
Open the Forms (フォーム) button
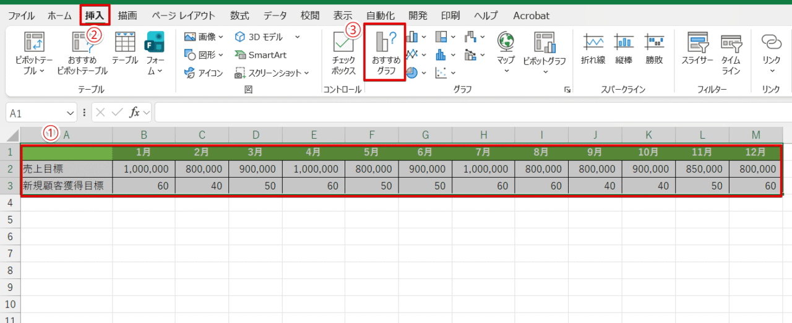point(155,54)
